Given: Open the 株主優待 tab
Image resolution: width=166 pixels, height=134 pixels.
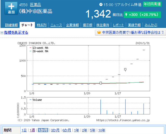Looking at the screenshot, I should coord(103,25).
